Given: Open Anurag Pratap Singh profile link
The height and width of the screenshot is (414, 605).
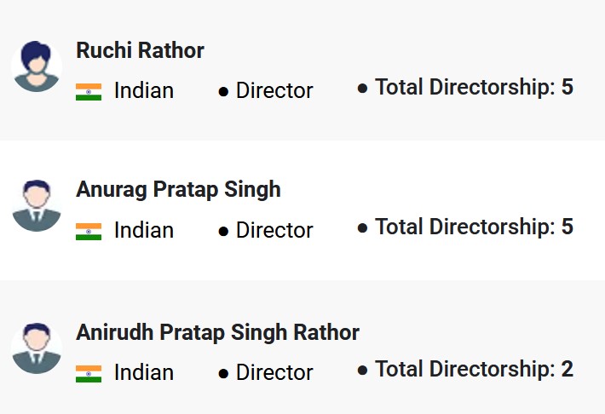Looking at the screenshot, I should (178, 189).
